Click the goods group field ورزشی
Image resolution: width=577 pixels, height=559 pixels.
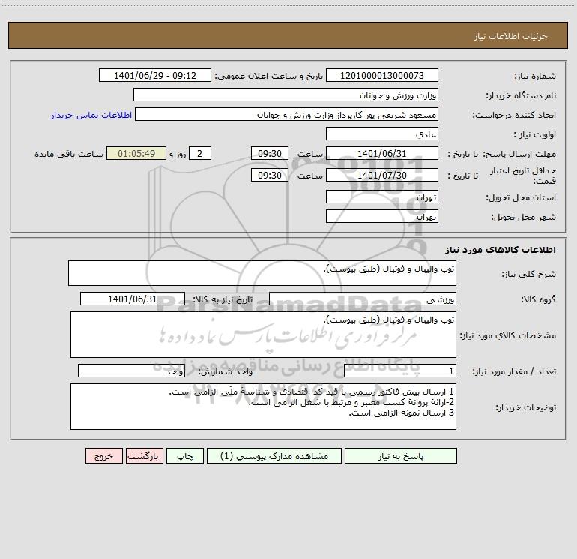363,299
